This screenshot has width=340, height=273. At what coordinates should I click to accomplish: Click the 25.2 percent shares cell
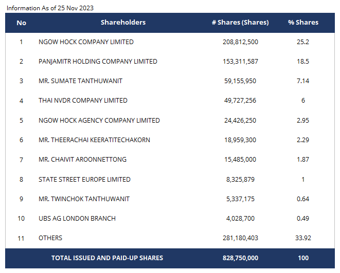(303, 42)
